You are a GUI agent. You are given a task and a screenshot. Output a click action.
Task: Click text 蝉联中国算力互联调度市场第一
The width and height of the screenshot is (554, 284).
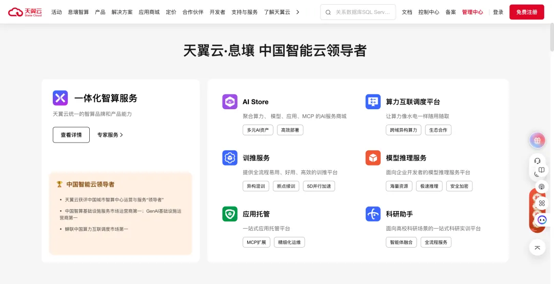(x=96, y=229)
